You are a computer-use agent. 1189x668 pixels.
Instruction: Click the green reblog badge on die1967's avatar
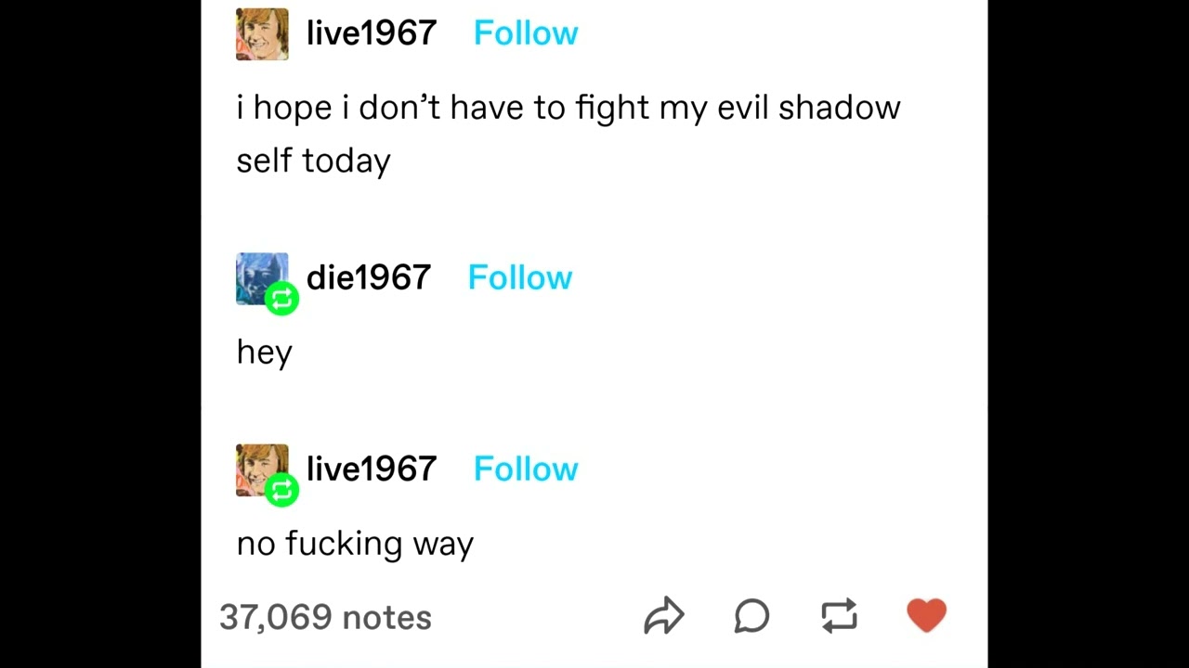281,299
